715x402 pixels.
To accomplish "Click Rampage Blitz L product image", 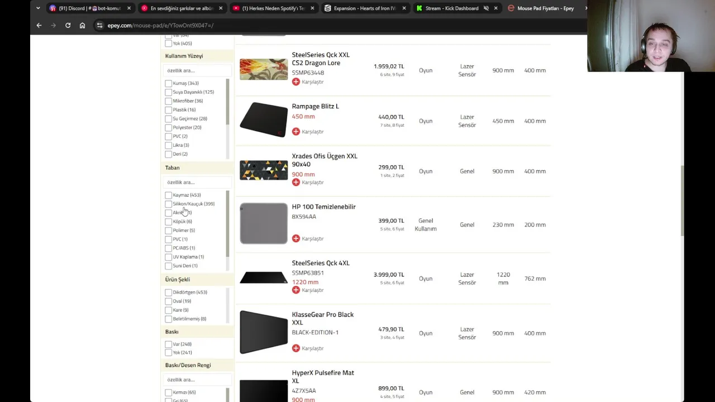I will pos(264,119).
